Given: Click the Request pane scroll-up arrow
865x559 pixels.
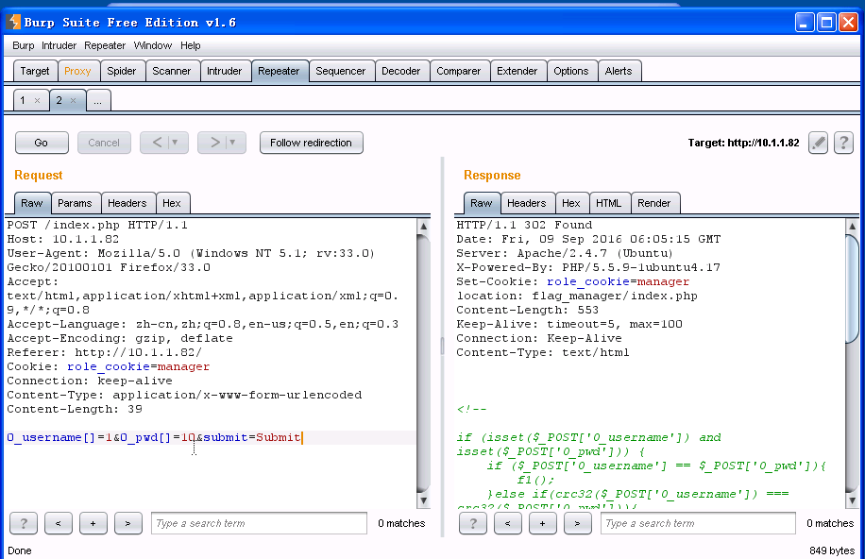Looking at the screenshot, I should 423,226.
